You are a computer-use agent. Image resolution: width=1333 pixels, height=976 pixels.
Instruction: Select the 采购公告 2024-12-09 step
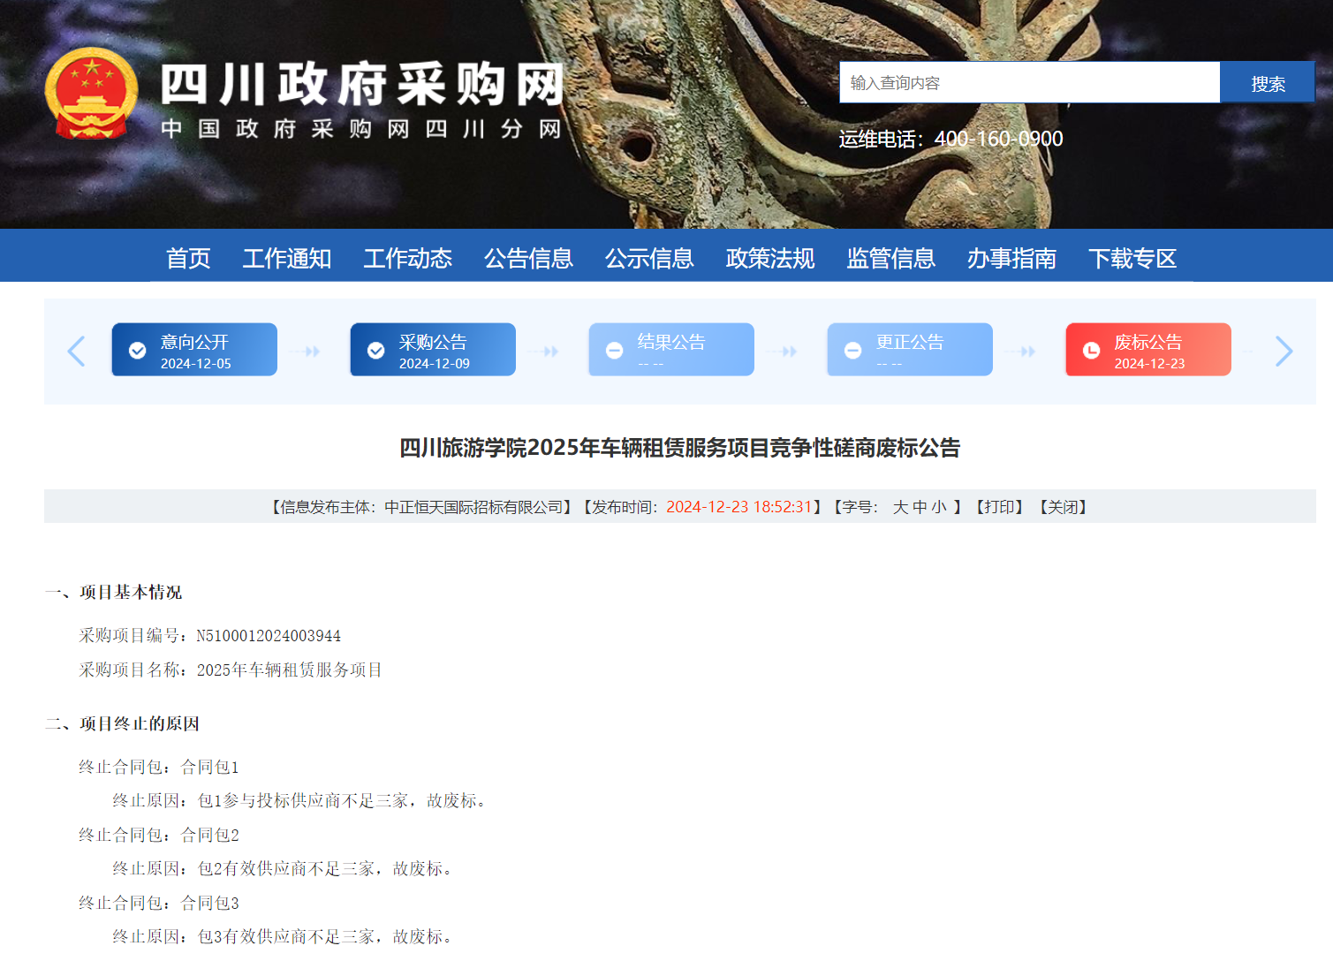pos(433,350)
